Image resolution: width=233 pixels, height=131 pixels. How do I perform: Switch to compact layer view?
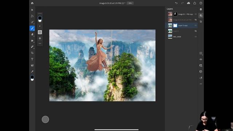point(201,9)
